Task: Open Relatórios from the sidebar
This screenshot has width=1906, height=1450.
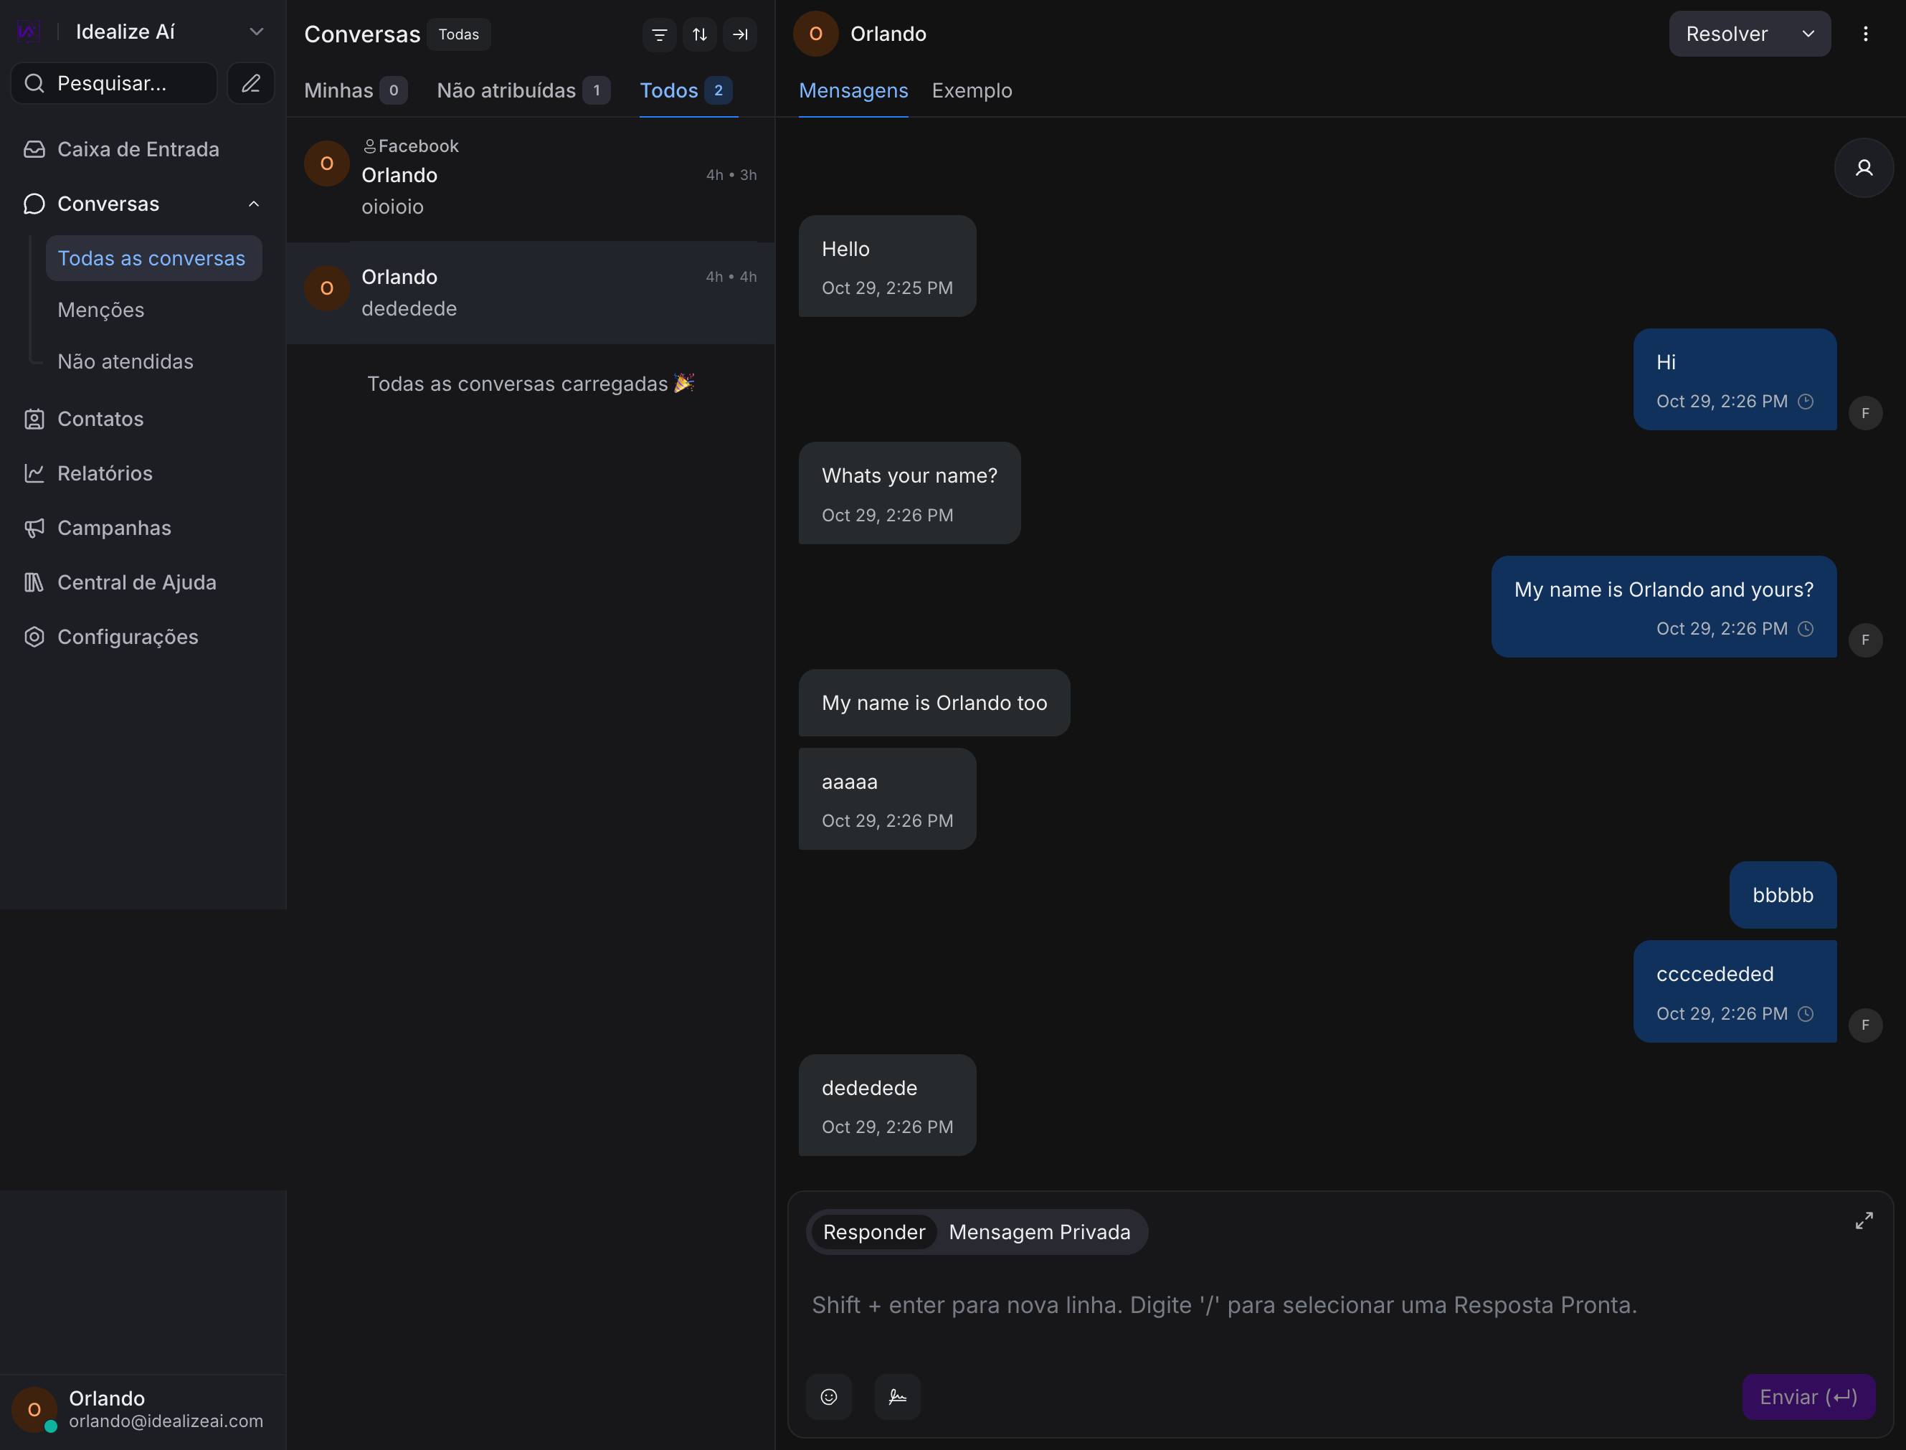Action: pos(103,473)
